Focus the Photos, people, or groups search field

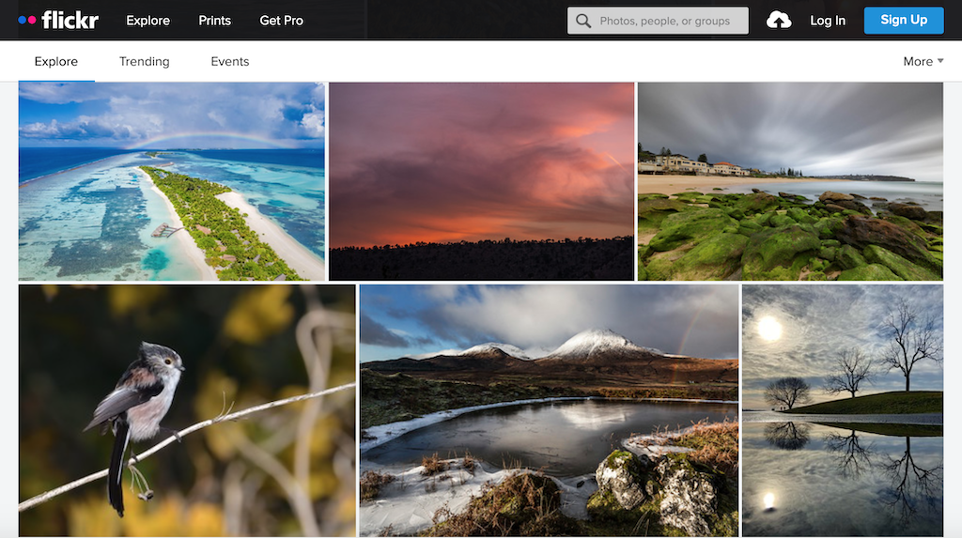tap(658, 21)
